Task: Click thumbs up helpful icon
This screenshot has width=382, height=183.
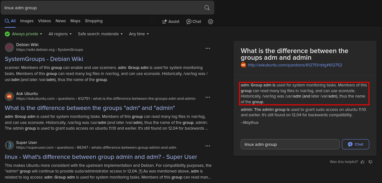Action: 363,162
